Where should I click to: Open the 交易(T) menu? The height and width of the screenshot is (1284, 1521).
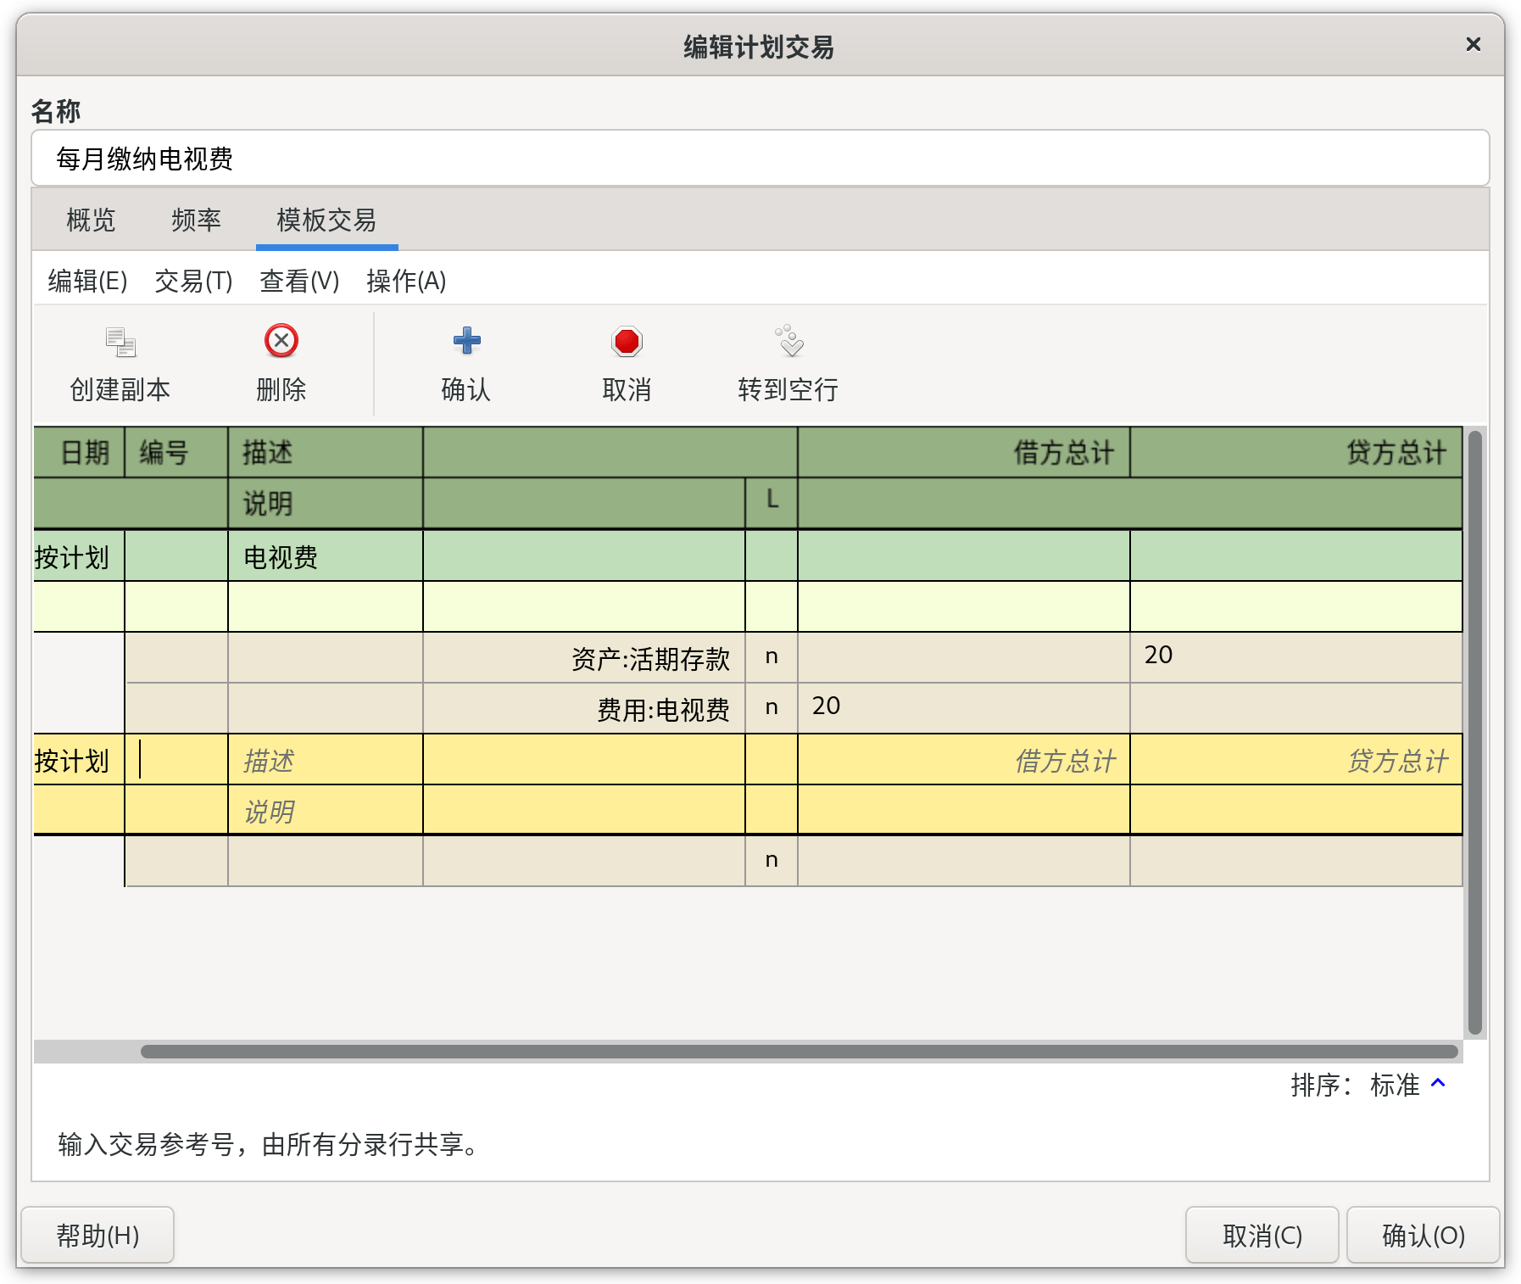(193, 281)
